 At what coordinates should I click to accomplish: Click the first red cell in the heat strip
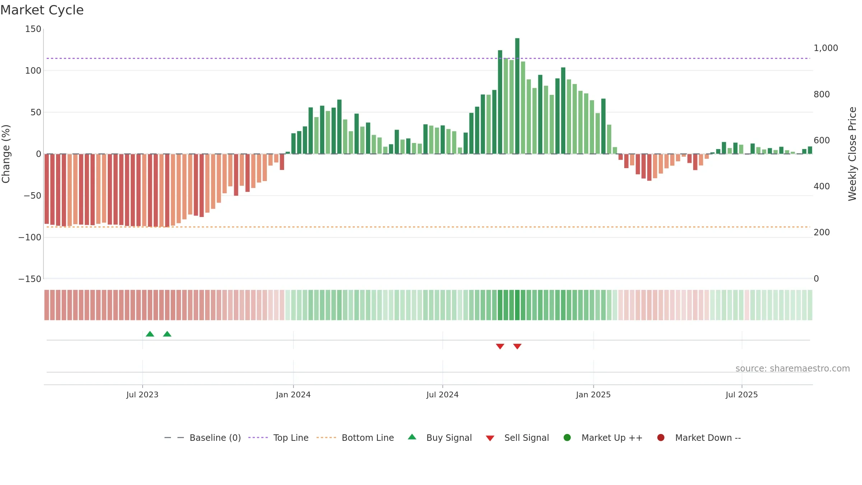[x=47, y=305]
